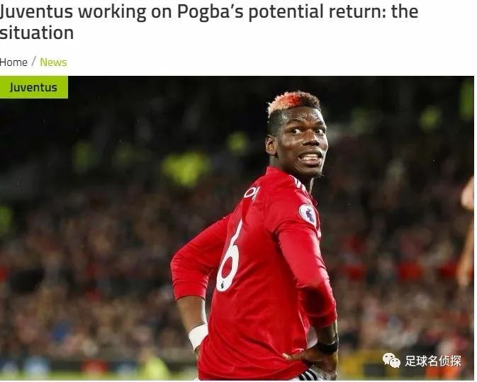Click the article headline about Pogba's return
Viewport: 477px width, 382px height.
tap(208, 22)
